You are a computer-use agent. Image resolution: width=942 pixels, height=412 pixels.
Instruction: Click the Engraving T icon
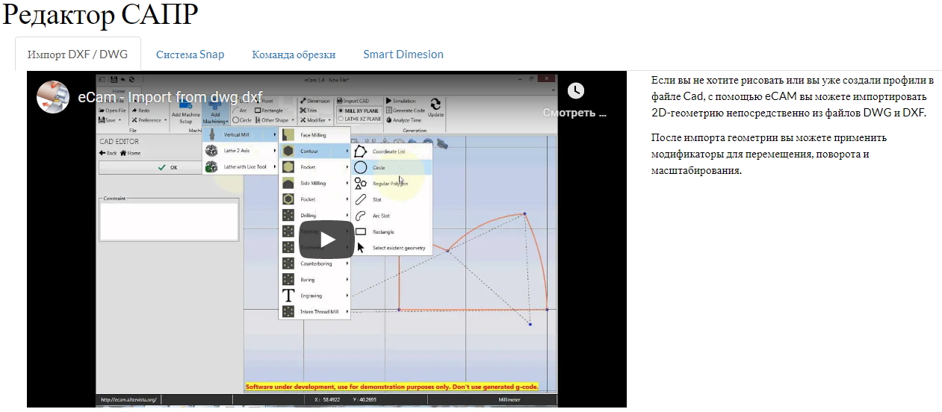click(x=288, y=296)
